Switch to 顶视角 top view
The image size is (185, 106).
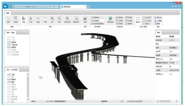(119, 24)
